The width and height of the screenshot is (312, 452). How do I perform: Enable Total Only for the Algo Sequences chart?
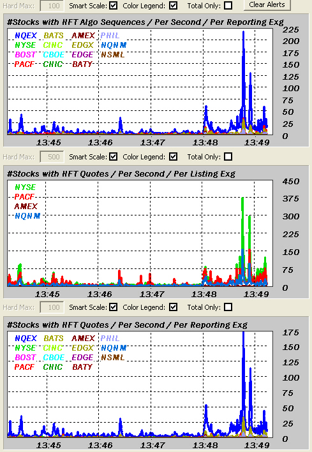pos(228,6)
